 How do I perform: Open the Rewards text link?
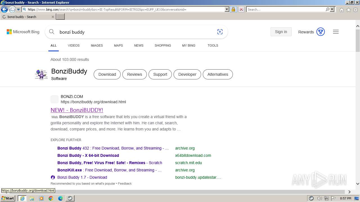(x=306, y=32)
